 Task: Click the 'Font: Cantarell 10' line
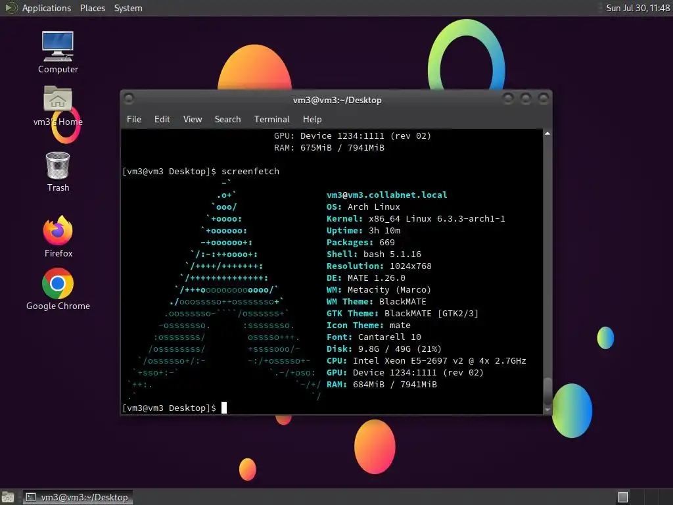[x=373, y=337]
